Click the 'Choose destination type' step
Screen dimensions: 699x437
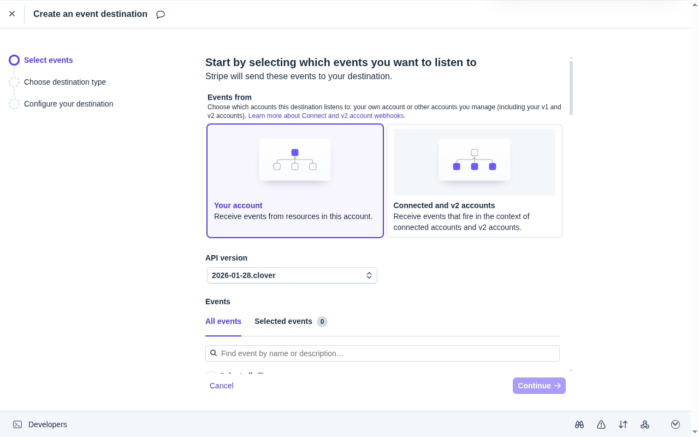(64, 82)
